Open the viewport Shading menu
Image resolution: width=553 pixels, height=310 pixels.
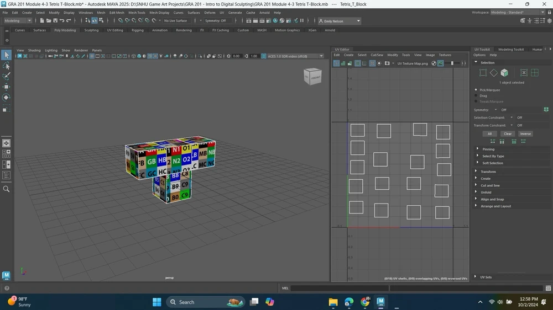pos(34,50)
